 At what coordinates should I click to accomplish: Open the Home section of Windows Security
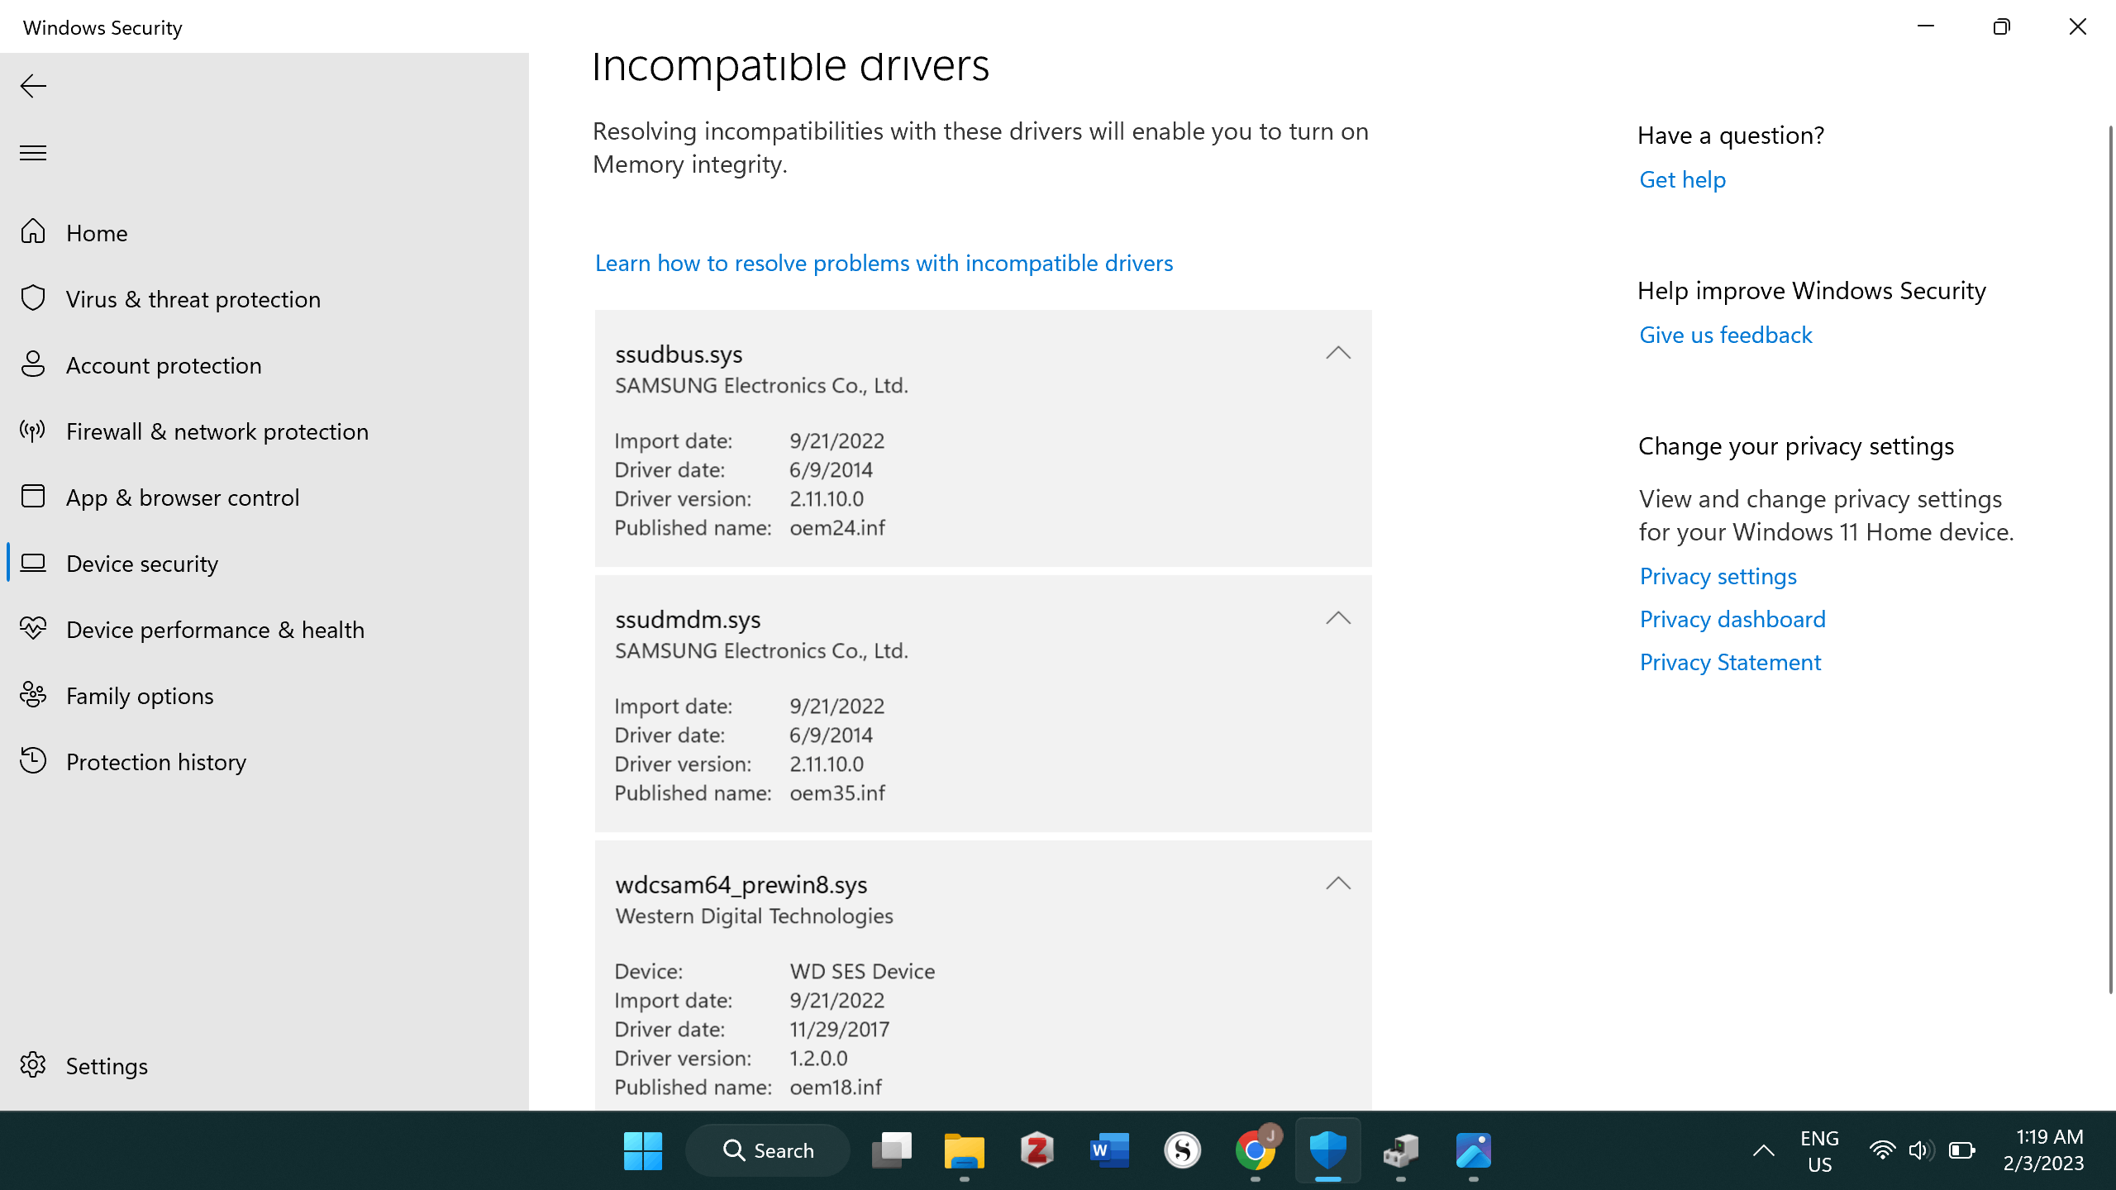pos(97,233)
